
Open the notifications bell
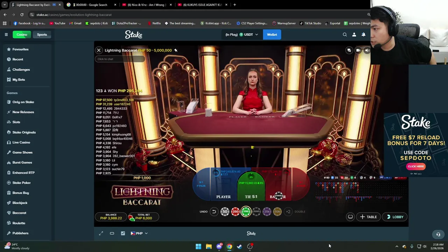point(363,35)
